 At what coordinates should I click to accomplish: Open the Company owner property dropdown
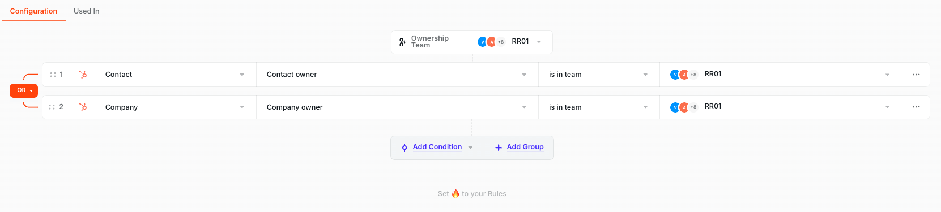(397, 107)
